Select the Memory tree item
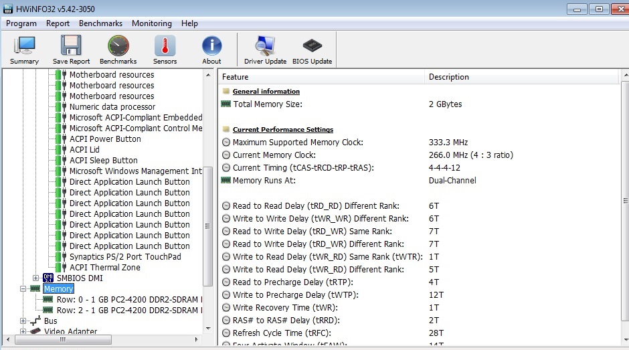 pyautogui.click(x=59, y=288)
